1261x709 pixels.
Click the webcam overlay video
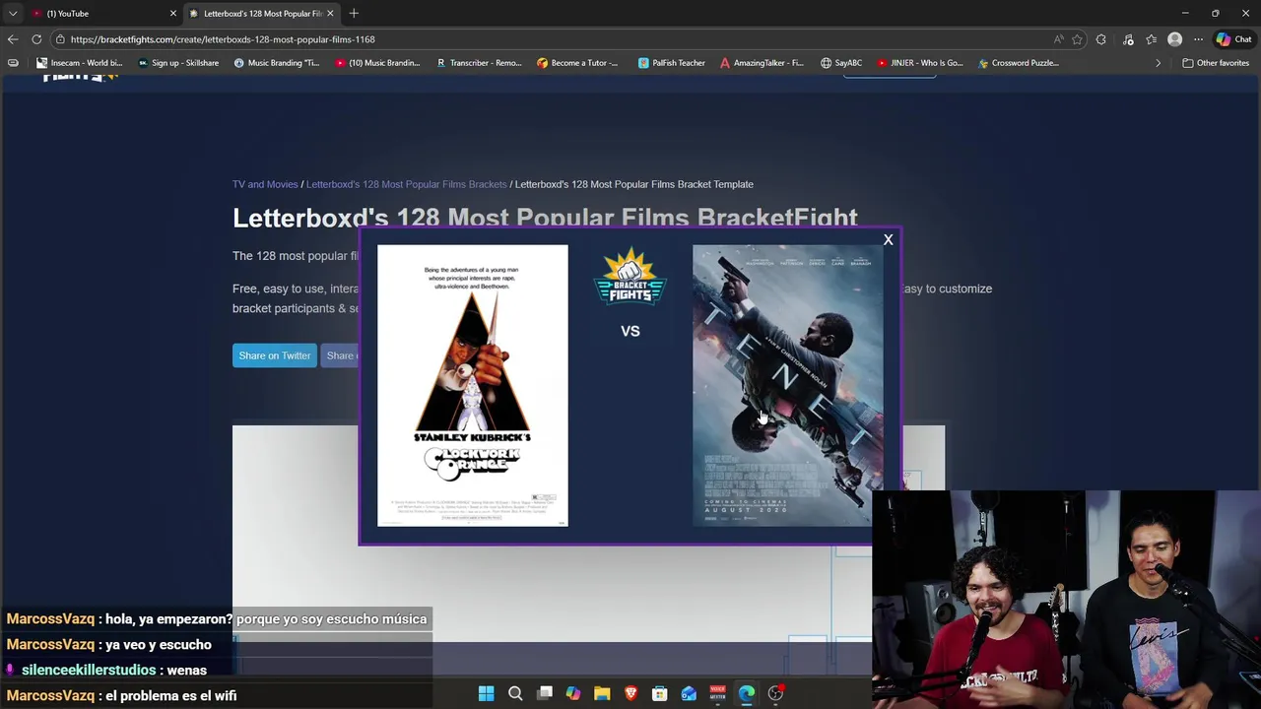pos(1066,600)
